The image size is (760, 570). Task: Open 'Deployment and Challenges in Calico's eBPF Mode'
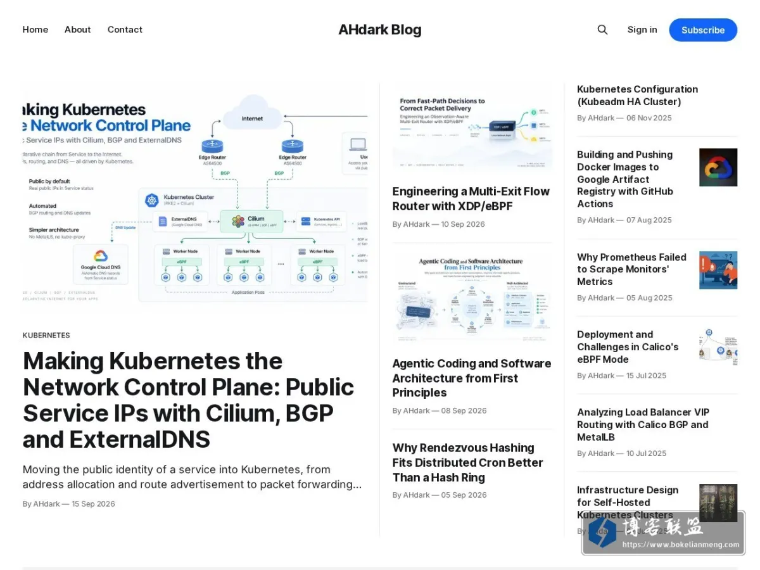[x=628, y=347]
